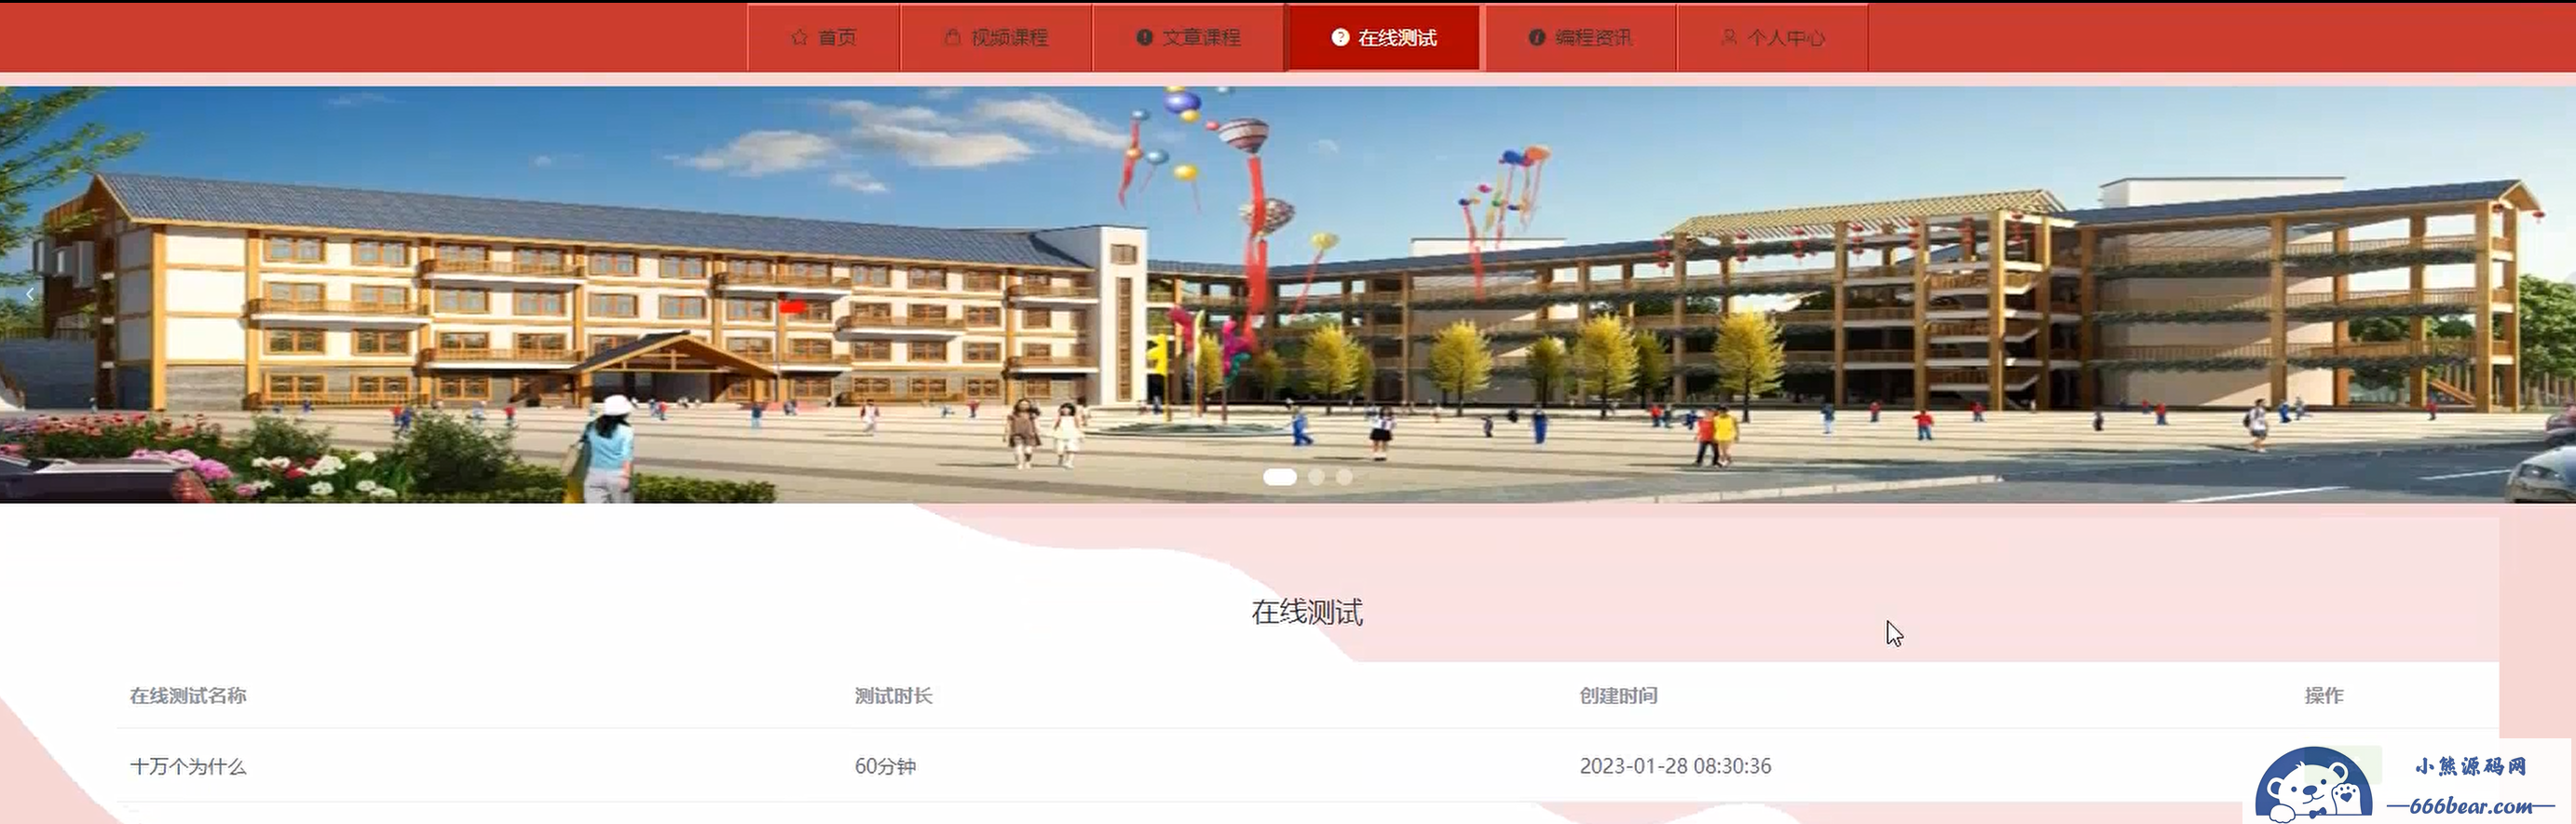The image size is (2576, 824).
Task: Open the 视频课程 video courses tab
Action: 996,38
